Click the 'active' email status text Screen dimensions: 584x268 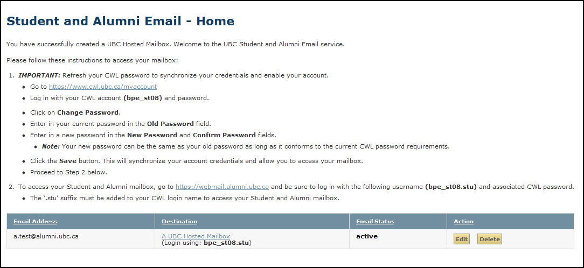[x=367, y=236]
